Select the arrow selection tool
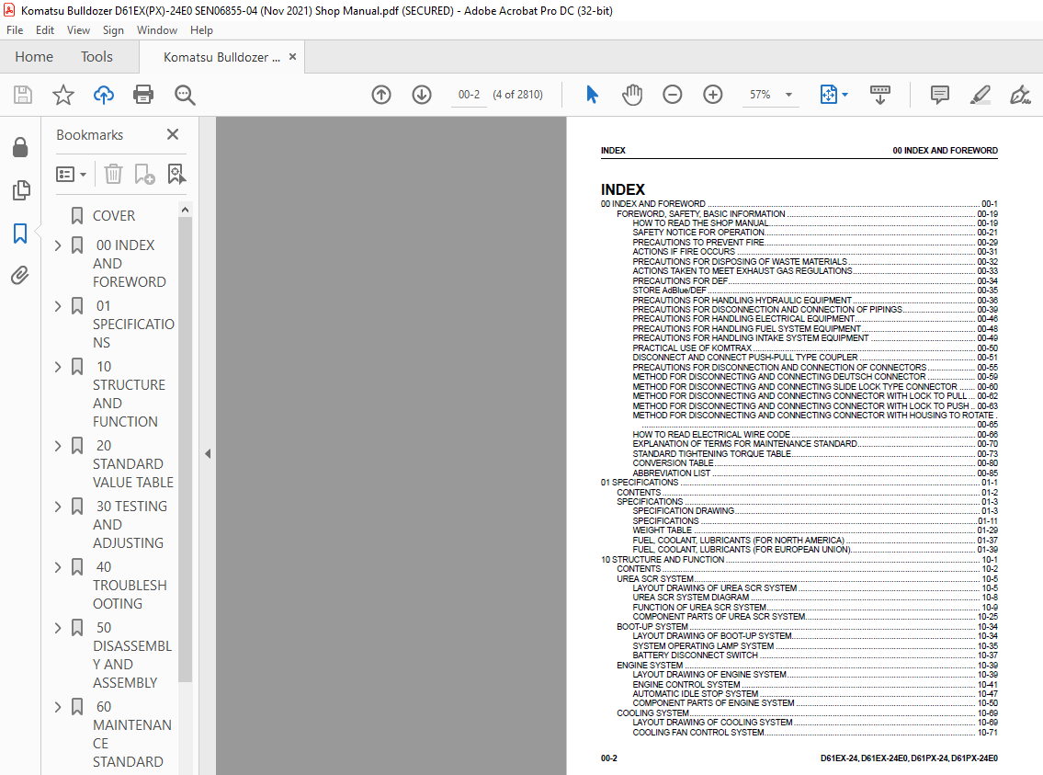The width and height of the screenshot is (1043, 775). click(592, 95)
